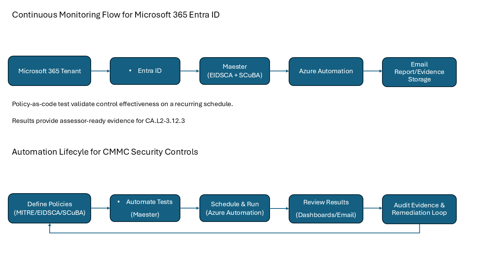This screenshot has width=478, height=269.
Task: Click the Azure Automation box
Action: click(326, 71)
